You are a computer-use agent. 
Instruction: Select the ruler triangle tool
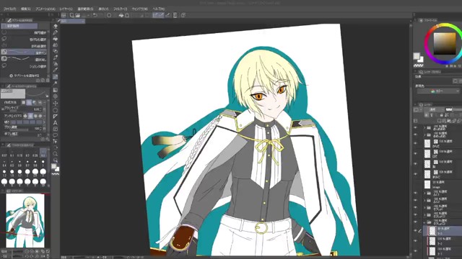(x=55, y=117)
